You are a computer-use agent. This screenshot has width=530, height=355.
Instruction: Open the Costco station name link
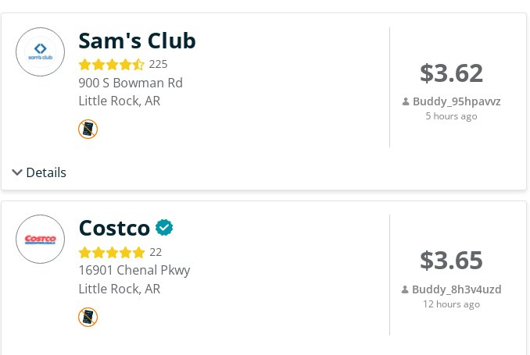click(114, 228)
